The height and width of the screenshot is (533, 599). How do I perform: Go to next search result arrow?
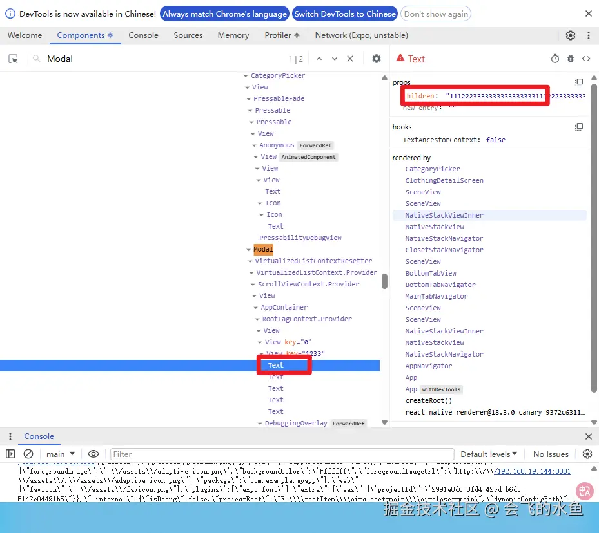coord(335,59)
